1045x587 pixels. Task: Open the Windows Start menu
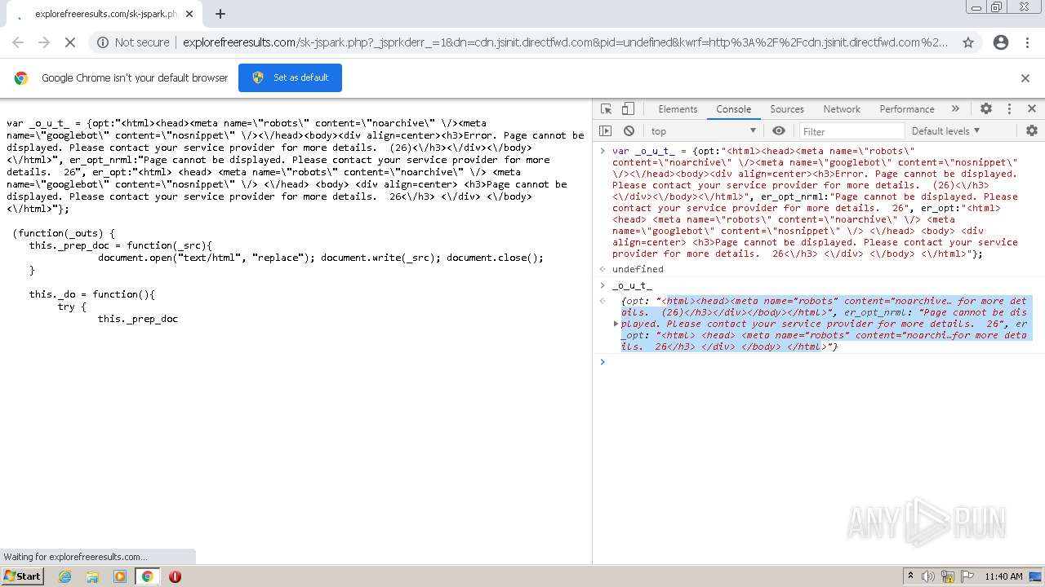point(22,576)
